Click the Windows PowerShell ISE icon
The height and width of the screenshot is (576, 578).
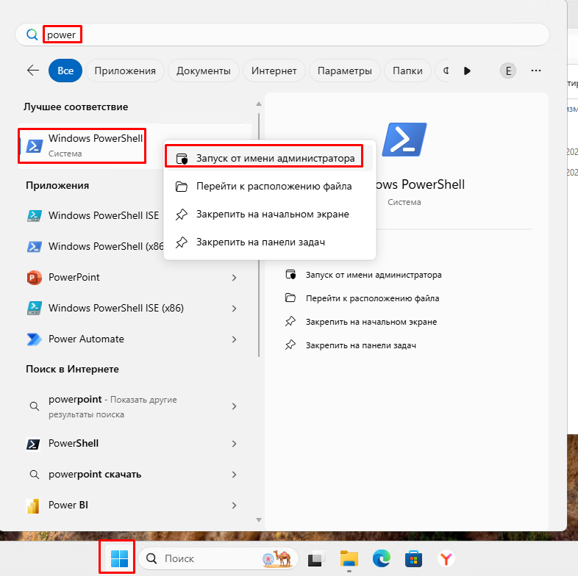[x=35, y=215]
